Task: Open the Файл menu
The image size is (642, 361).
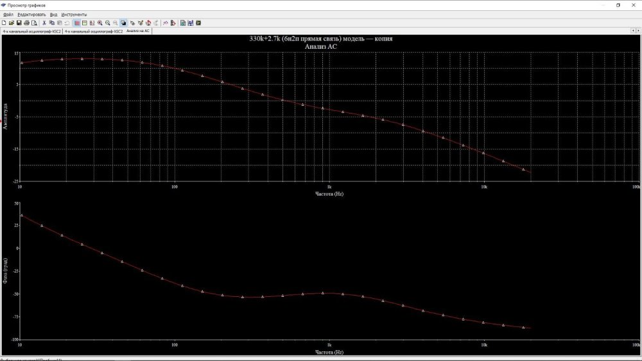Action: [x=8, y=13]
